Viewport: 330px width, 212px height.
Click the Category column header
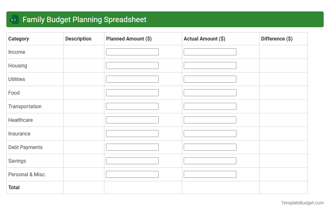click(x=18, y=39)
